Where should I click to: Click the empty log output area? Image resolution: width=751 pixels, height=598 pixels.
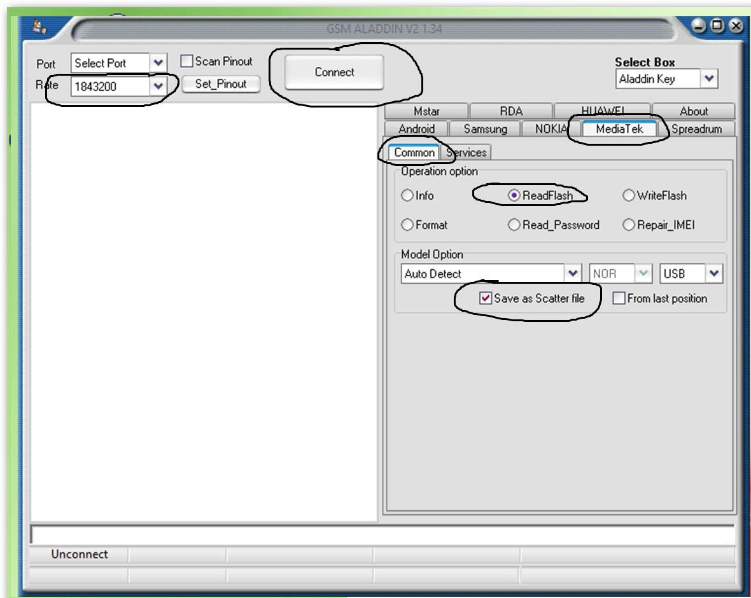[x=204, y=312]
